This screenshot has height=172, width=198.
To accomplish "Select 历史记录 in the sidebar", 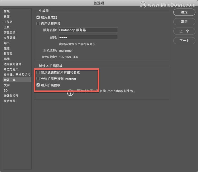I will coord(17,32).
